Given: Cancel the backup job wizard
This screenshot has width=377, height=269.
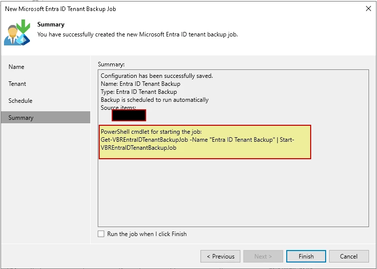Looking at the screenshot, I should 349,256.
